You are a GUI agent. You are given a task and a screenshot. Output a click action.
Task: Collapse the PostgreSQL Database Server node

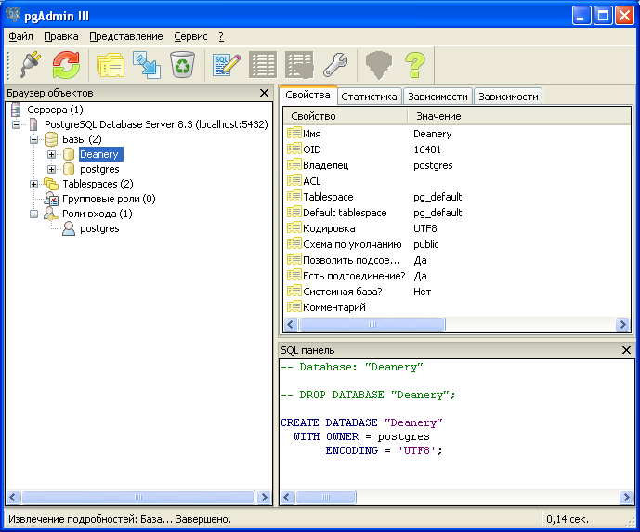pyautogui.click(x=17, y=124)
